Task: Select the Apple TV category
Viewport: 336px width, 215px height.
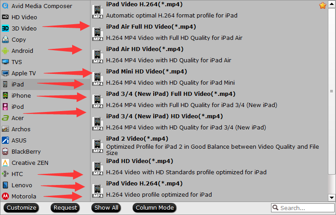Action: [x=45, y=73]
